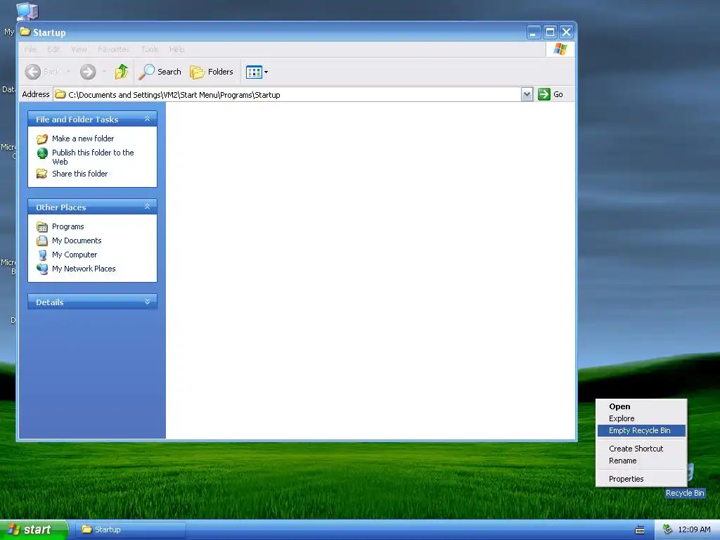This screenshot has width=720, height=540.
Task: Click Share this folder link
Action: [79, 174]
